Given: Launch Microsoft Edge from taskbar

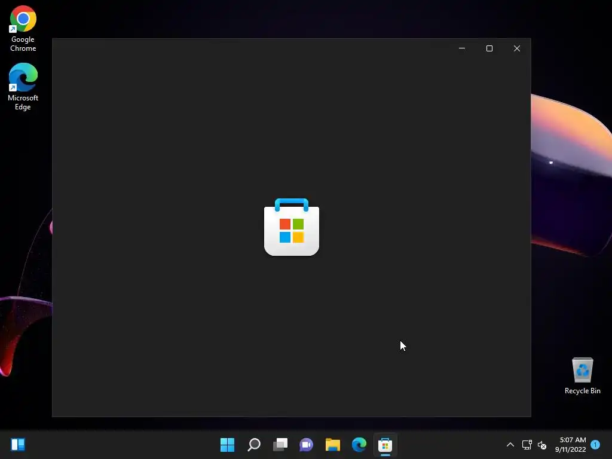Looking at the screenshot, I should [x=359, y=445].
